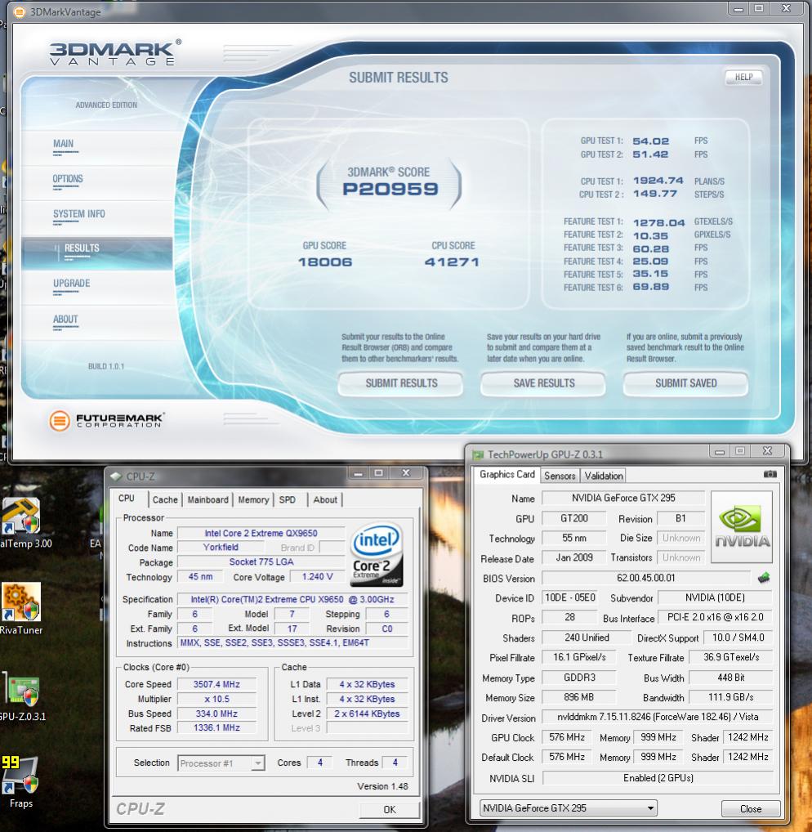Viewport: 812px width, 832px height.
Task: Click Close in the GPU-Z window
Action: [x=751, y=808]
